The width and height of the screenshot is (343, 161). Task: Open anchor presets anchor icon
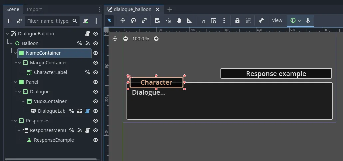point(308,21)
